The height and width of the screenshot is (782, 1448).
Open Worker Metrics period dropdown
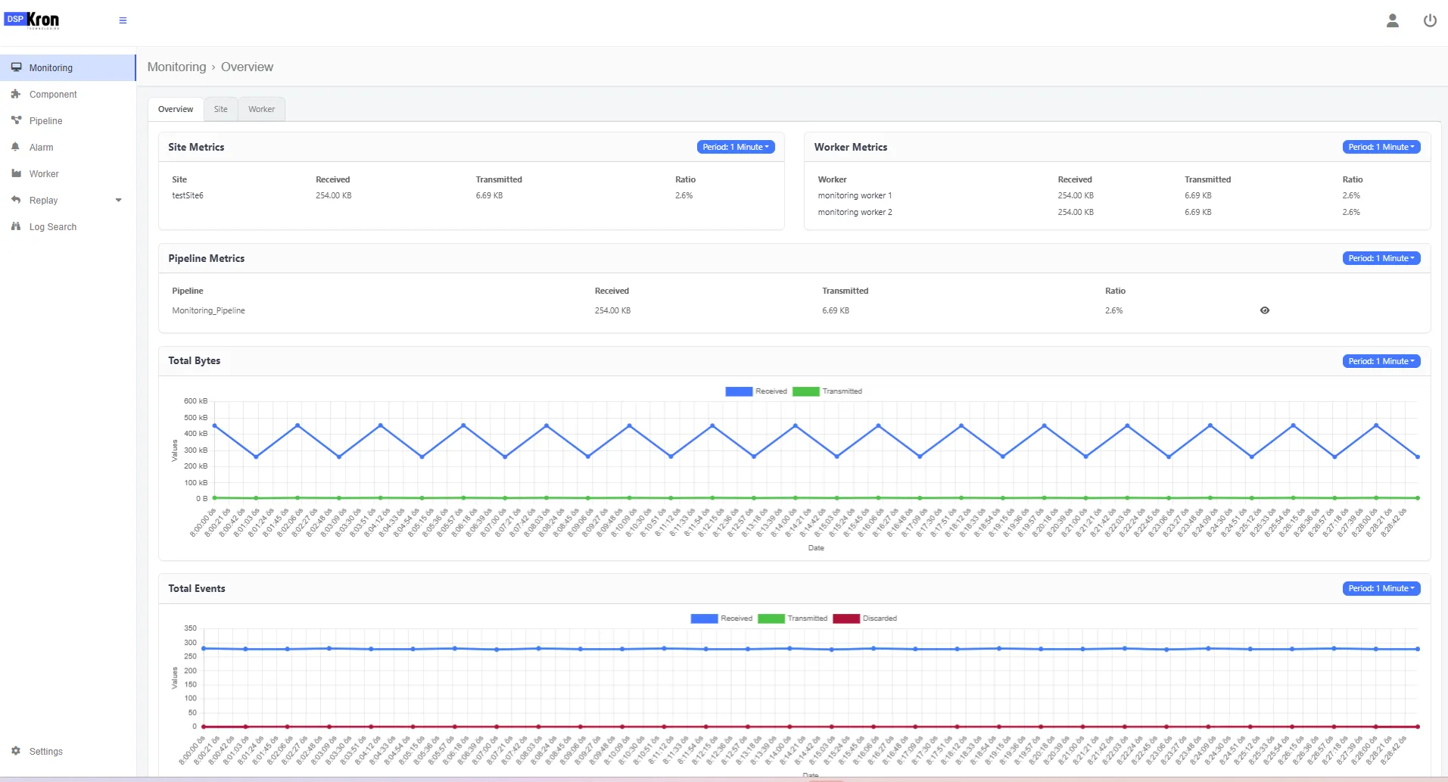tap(1381, 147)
